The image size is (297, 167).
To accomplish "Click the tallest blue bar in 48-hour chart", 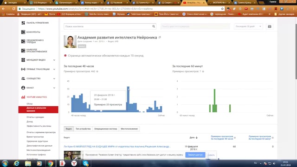I will pyautogui.click(x=128, y=99).
